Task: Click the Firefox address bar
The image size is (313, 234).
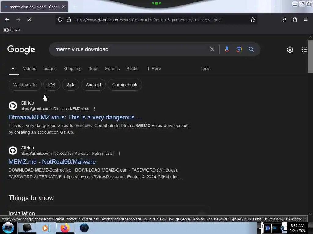Action: pyautogui.click(x=156, y=20)
